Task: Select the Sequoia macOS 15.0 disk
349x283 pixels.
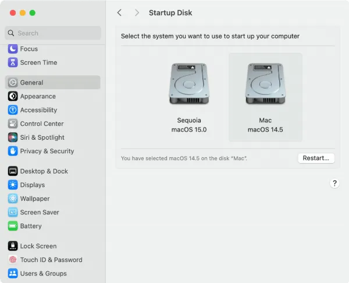Action: coord(189,96)
